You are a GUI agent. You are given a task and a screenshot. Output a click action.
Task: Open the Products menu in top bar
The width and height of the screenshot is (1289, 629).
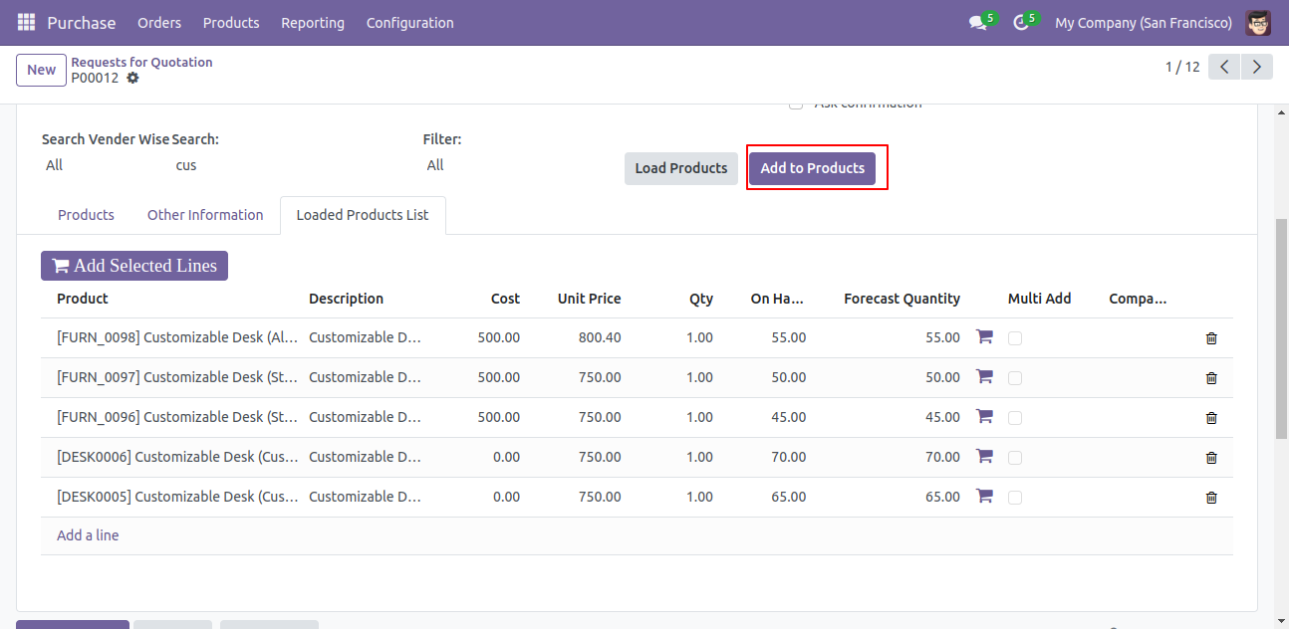click(231, 23)
